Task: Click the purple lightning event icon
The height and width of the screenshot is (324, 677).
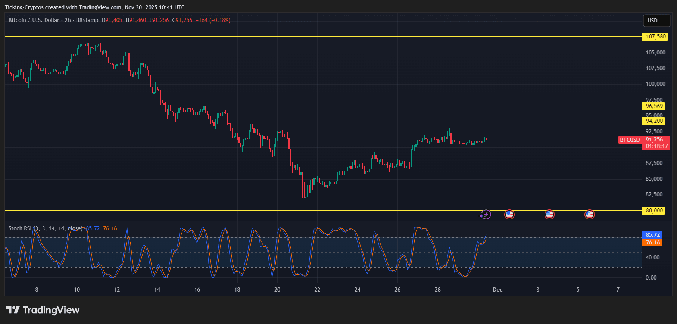Action: tap(485, 215)
